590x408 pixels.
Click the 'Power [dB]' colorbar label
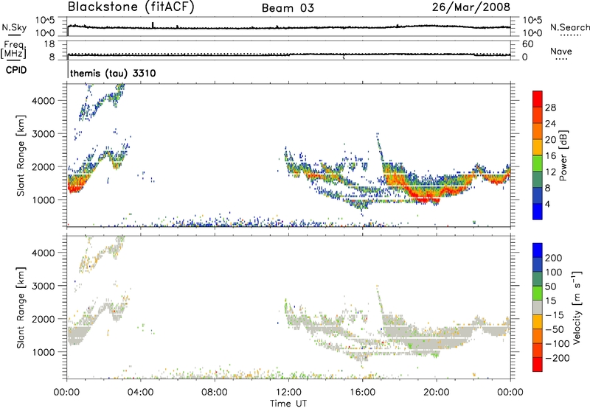click(563, 155)
